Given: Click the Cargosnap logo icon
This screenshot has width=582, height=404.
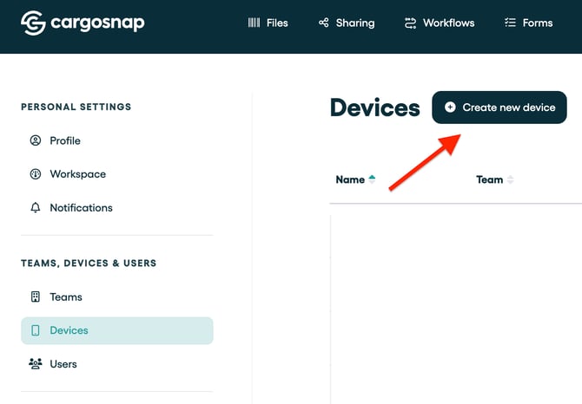Looking at the screenshot, I should [x=34, y=23].
